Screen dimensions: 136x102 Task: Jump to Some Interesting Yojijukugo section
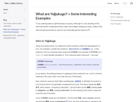pos(120,20)
